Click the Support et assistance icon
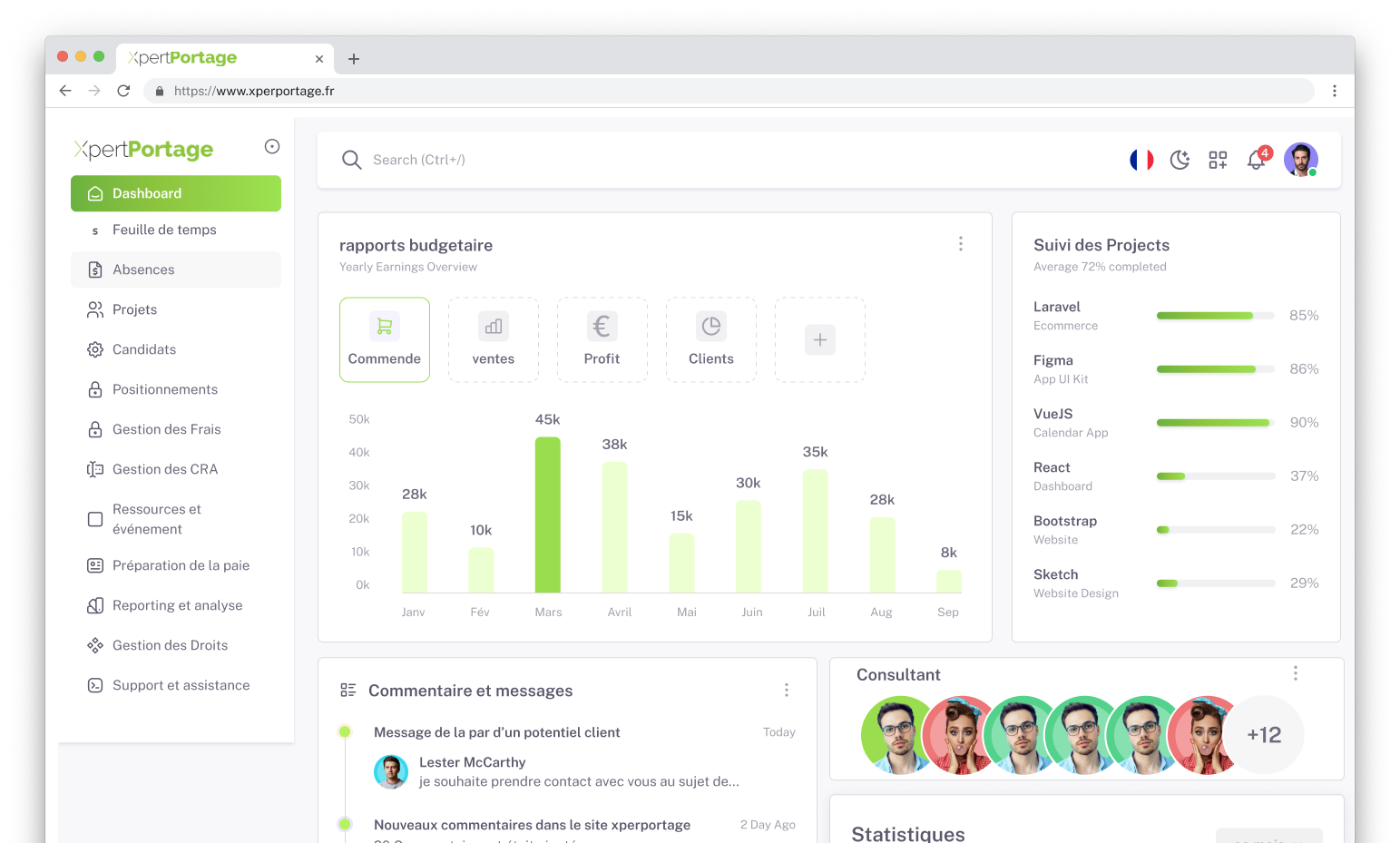Image resolution: width=1400 pixels, height=843 pixels. [95, 685]
